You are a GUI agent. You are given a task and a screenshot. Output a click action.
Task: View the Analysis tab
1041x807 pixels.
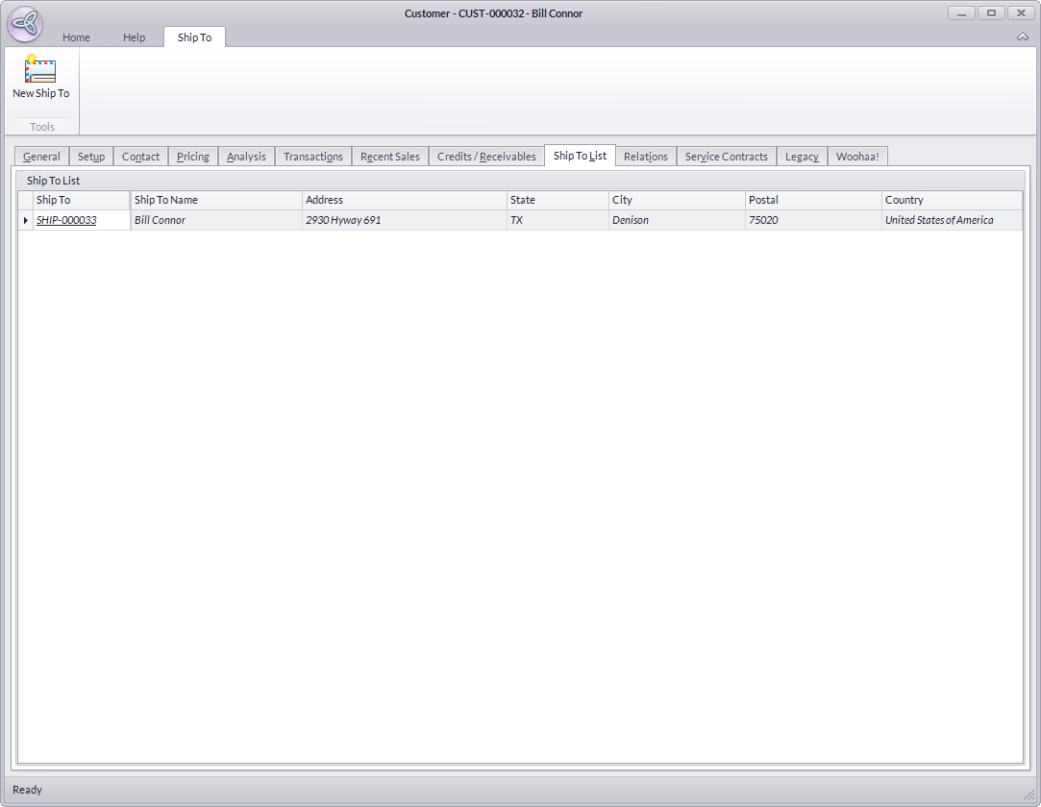(246, 157)
